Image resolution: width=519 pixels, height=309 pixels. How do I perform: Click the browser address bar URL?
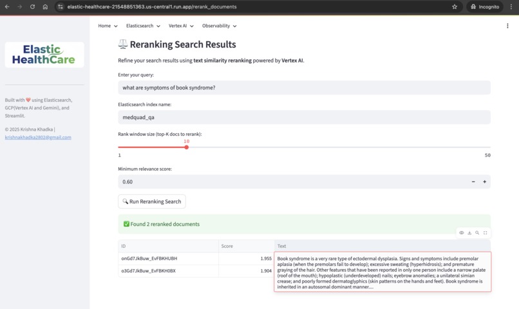[x=152, y=6]
